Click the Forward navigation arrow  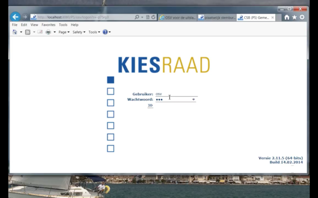tap(25, 17)
